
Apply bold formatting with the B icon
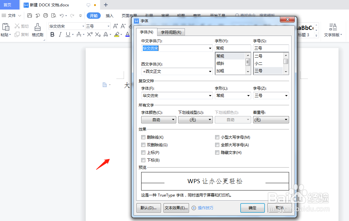pyautogui.click(x=52, y=34)
